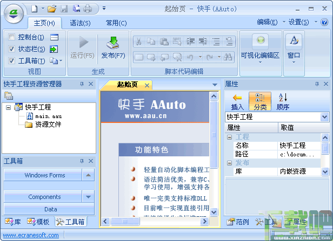Open the help question mark icon
Image resolution: width=333 pixels, height=241 pixels.
point(324,22)
